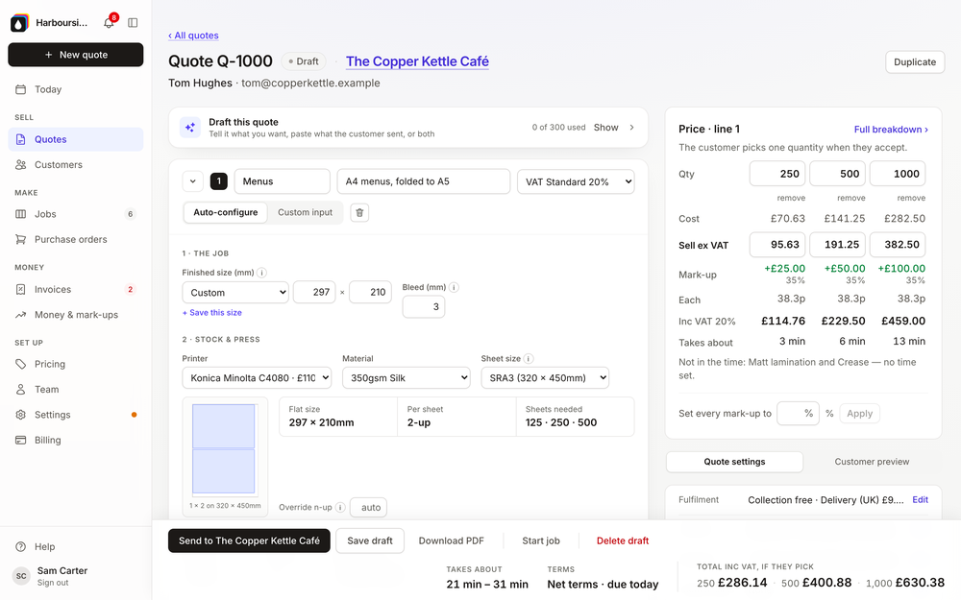
Task: Click Download PDF
Action: click(451, 540)
